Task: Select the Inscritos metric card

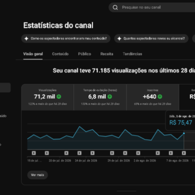Action: pos(152,97)
